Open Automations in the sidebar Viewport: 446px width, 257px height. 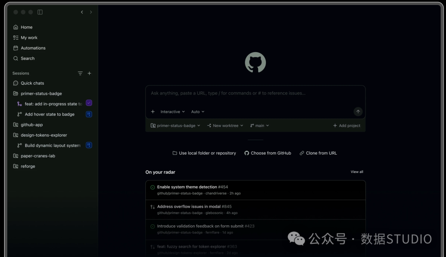click(29, 48)
